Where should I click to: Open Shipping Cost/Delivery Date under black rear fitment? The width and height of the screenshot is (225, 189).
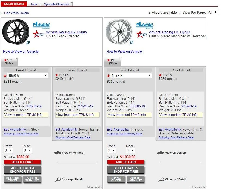[x=73, y=137]
